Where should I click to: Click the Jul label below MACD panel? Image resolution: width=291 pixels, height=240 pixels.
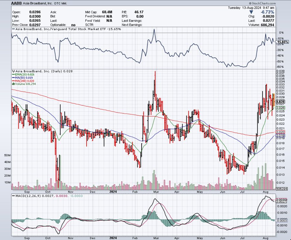[242, 238]
